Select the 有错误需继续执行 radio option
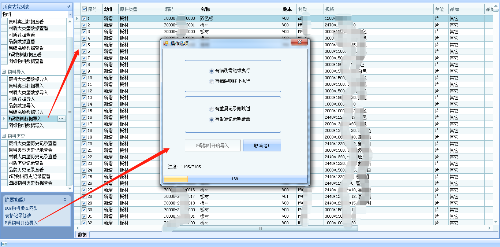Screen dimensions: 500x247 pos(211,71)
